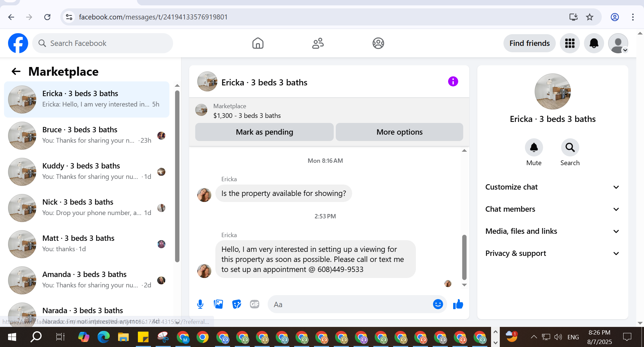Open Copilot from taskbar

pyautogui.click(x=84, y=337)
